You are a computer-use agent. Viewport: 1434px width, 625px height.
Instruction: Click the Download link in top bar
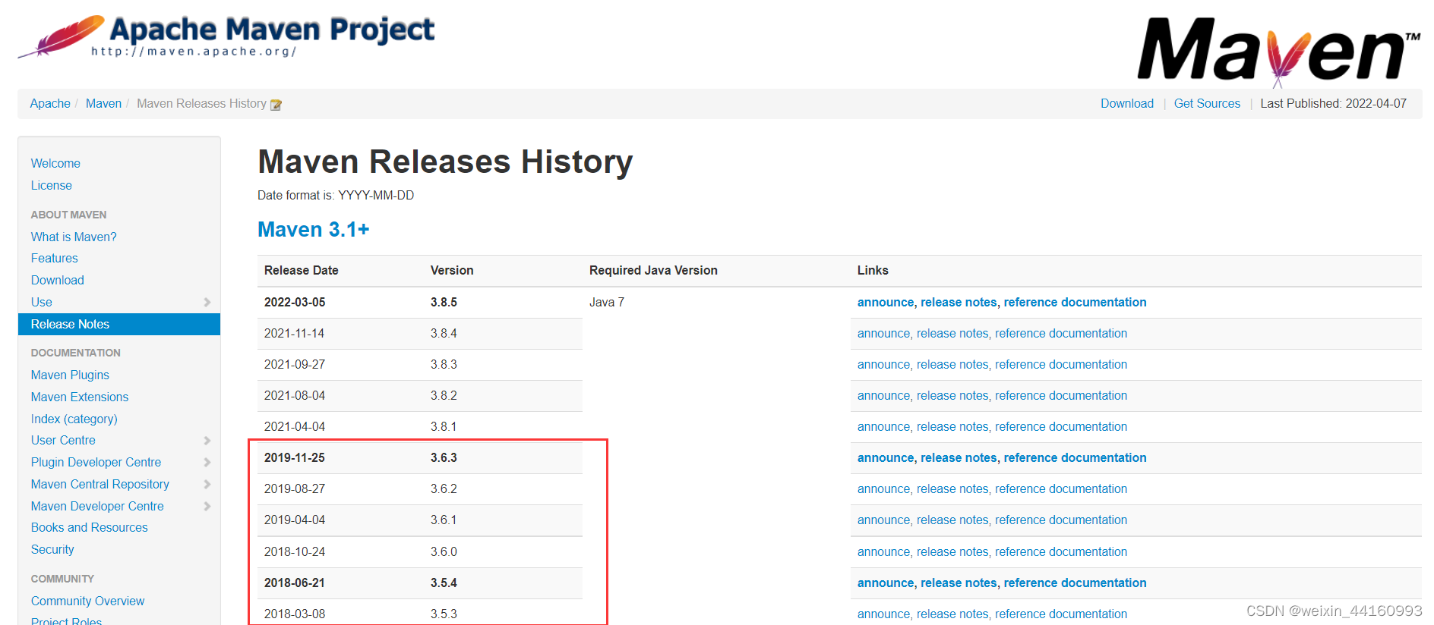click(x=1127, y=103)
